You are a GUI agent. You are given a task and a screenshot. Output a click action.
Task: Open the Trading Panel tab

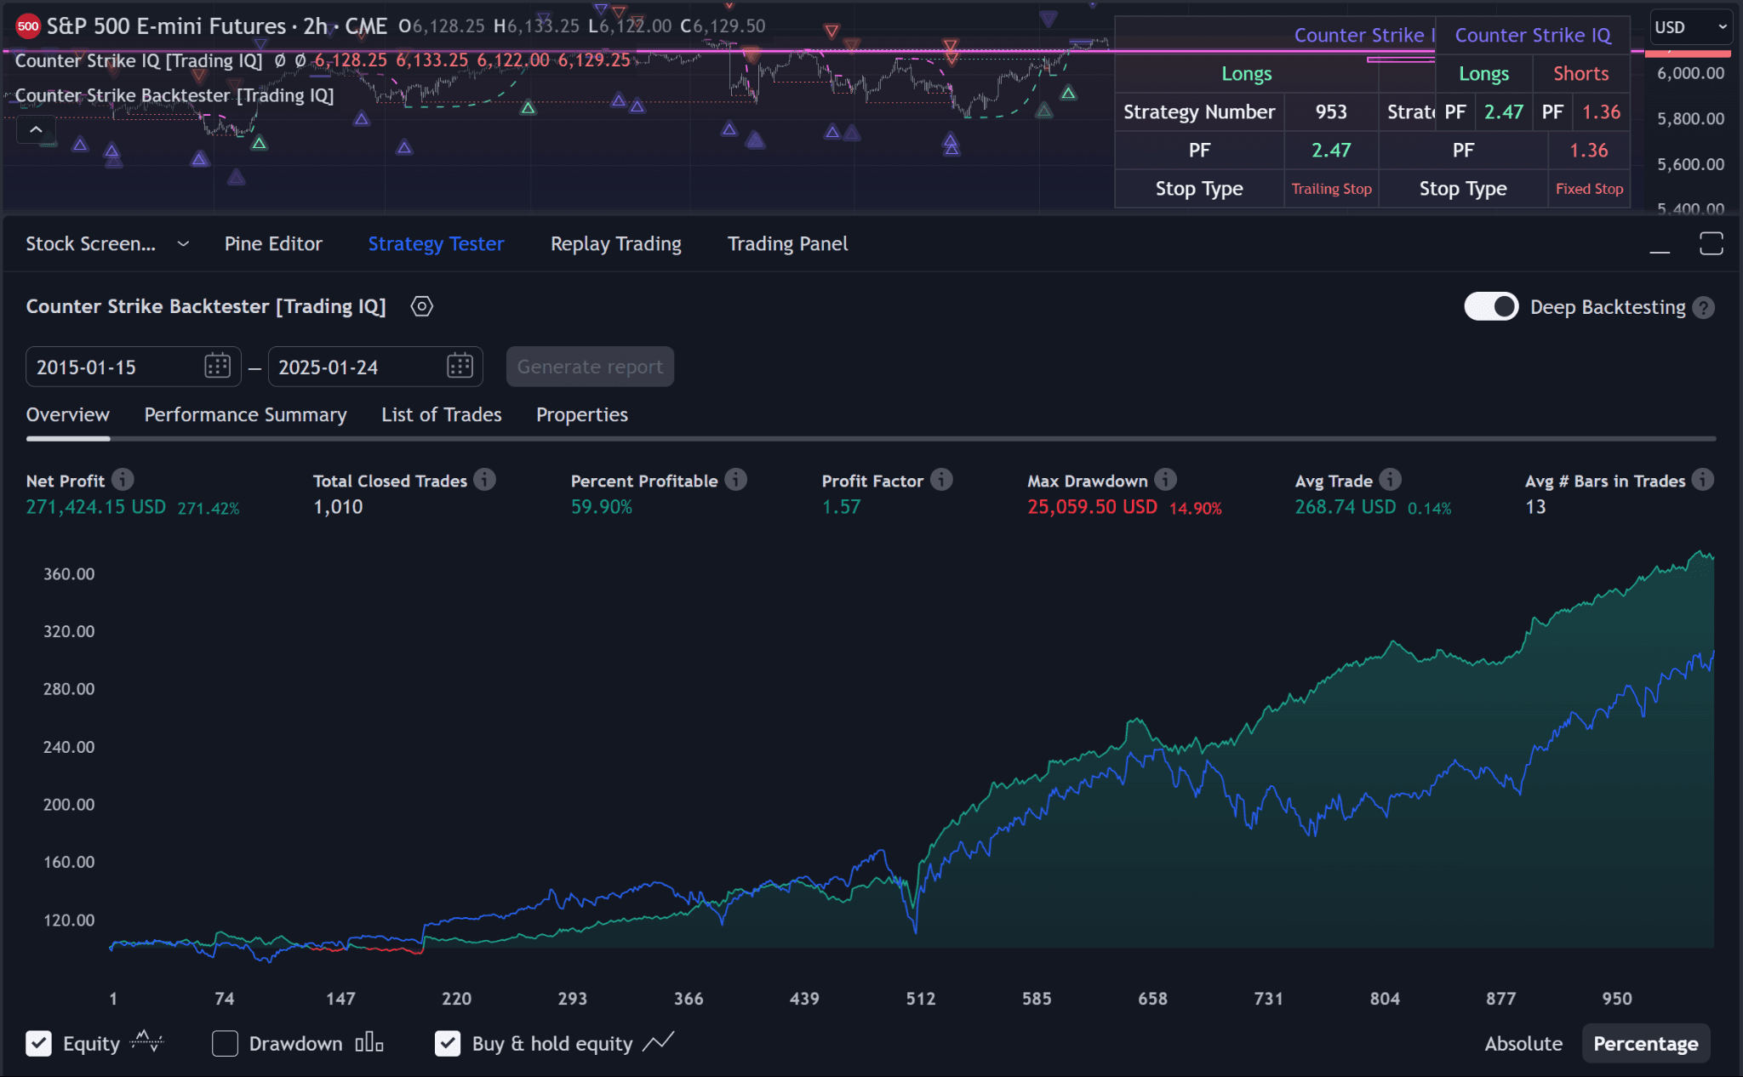[787, 244]
